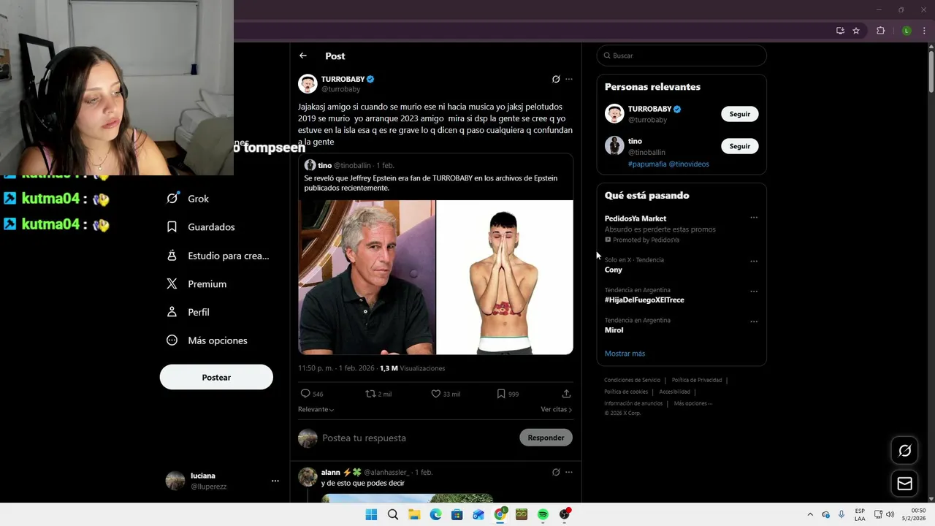Viewport: 935px width, 526px height.
Task: Go back using the Post arrow
Action: 303,56
